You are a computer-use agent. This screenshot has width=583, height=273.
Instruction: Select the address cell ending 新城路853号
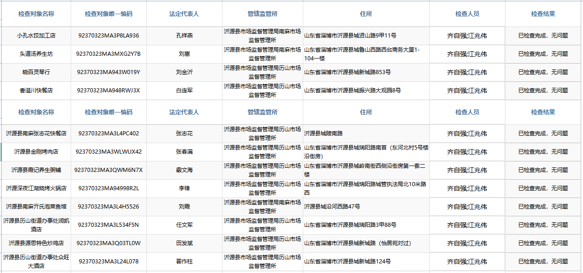(x=347, y=72)
